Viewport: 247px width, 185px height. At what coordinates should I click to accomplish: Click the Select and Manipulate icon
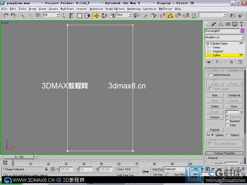coord(146,16)
